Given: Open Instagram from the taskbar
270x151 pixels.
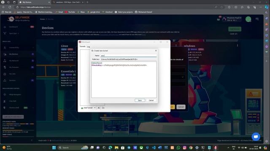Looking at the screenshot, I should click(x=185, y=148).
